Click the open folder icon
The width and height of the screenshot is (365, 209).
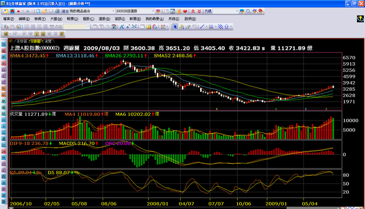[x=44, y=11]
